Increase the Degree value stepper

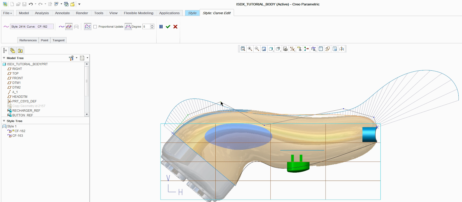click(152, 25)
